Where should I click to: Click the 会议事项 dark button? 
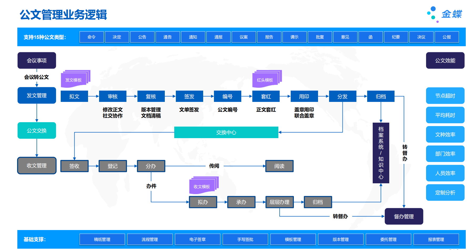[37, 60]
